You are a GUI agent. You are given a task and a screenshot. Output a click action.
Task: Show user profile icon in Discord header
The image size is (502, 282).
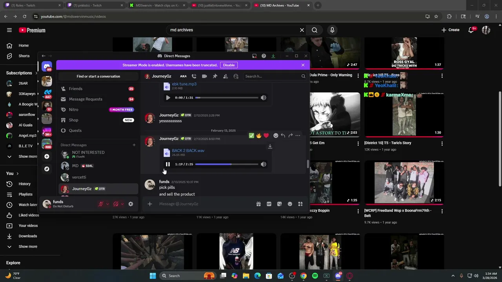236,76
